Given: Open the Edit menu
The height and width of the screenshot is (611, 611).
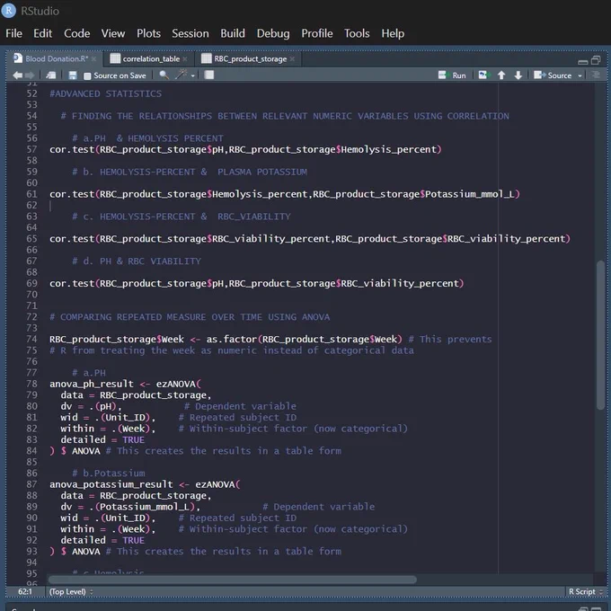Looking at the screenshot, I should point(42,33).
